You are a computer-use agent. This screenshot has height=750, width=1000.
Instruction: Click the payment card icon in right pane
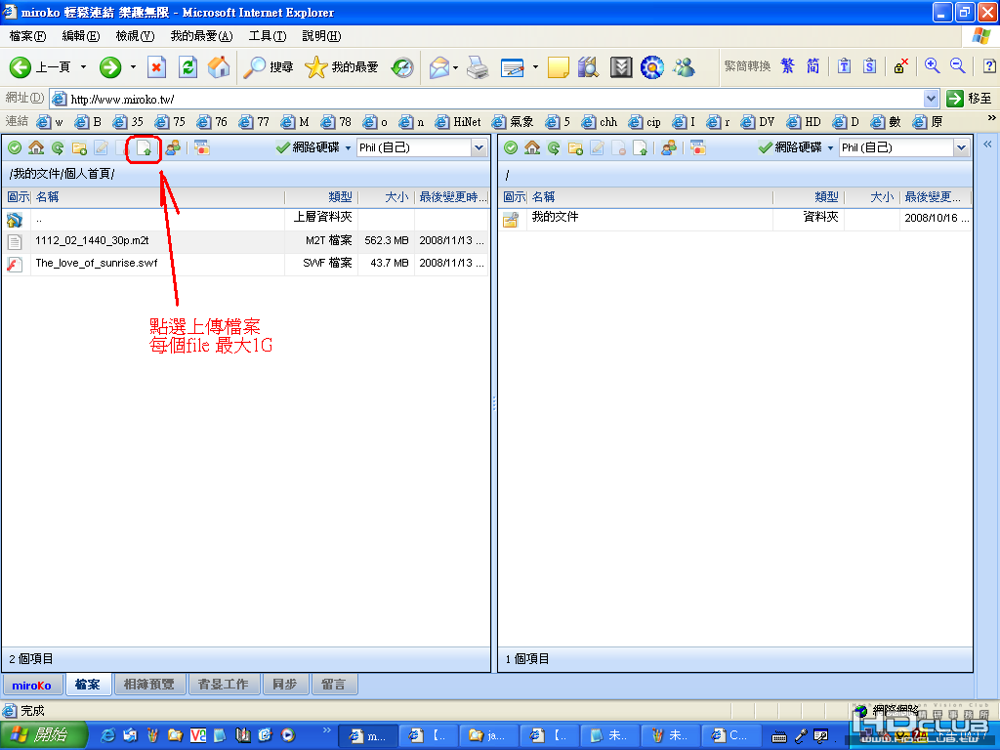point(698,148)
